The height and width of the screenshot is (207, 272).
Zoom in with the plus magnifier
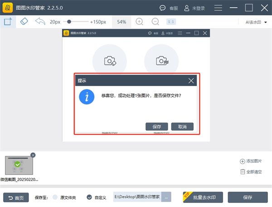[139, 22]
